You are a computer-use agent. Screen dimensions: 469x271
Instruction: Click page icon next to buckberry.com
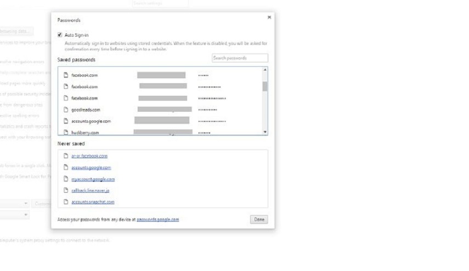click(x=66, y=132)
